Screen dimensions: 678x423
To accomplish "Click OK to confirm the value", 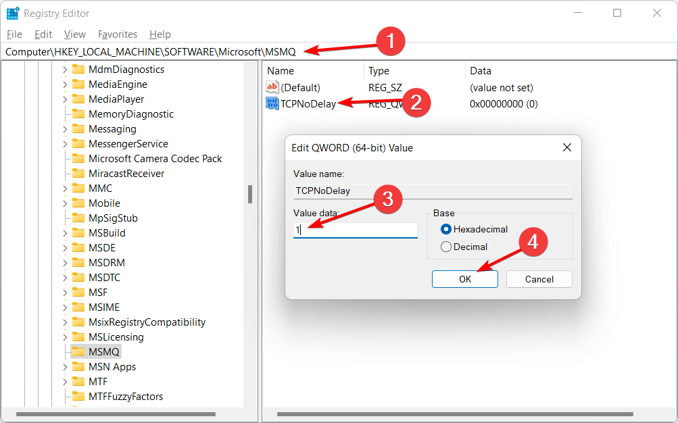I will 464,278.
